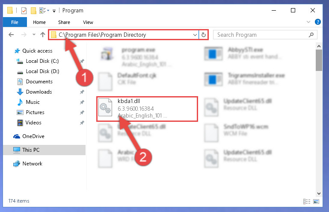Open recent locations dropdown arrow
This screenshot has width=329, height=212.
point(34,35)
